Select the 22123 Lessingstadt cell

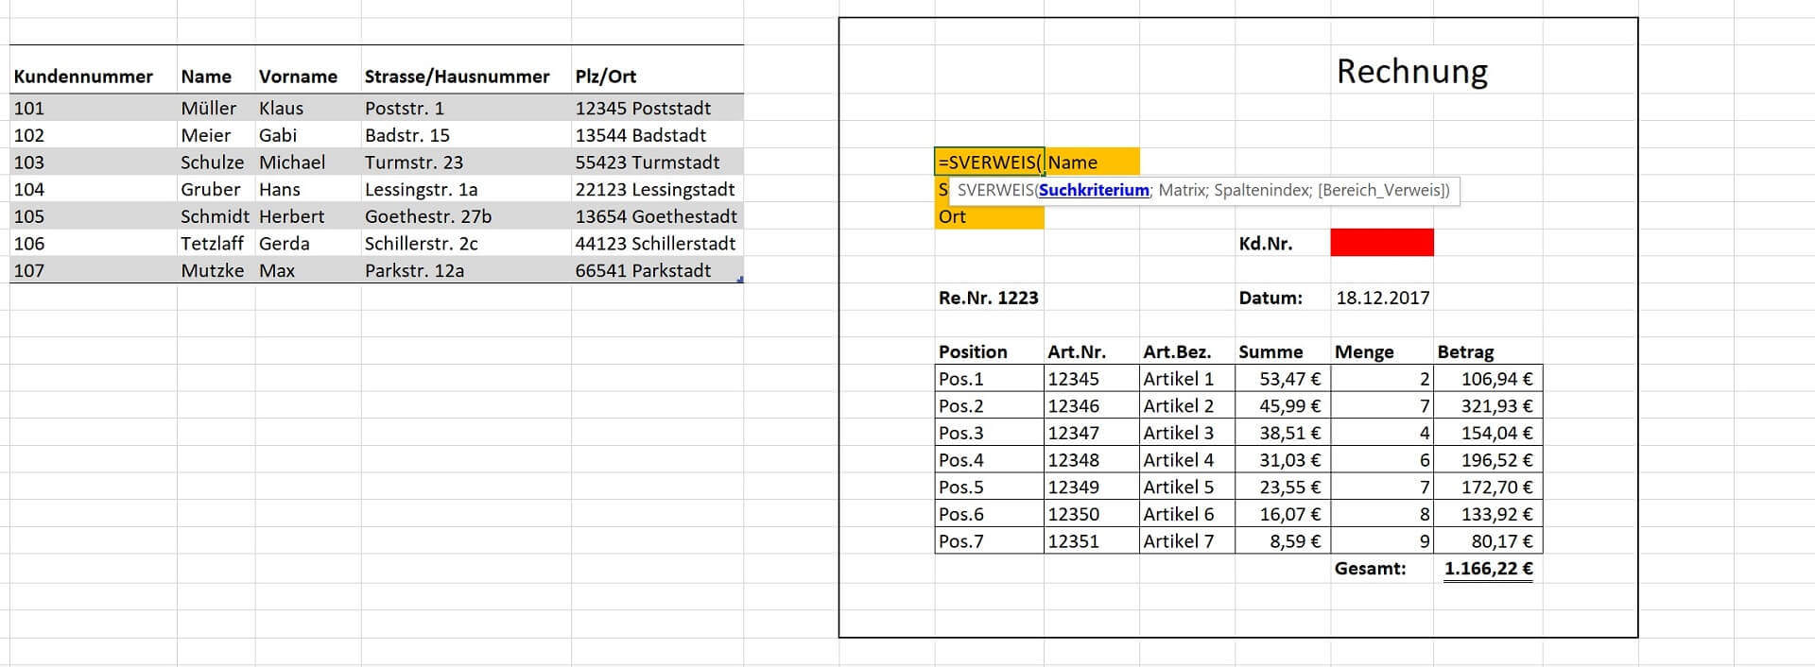tap(657, 189)
